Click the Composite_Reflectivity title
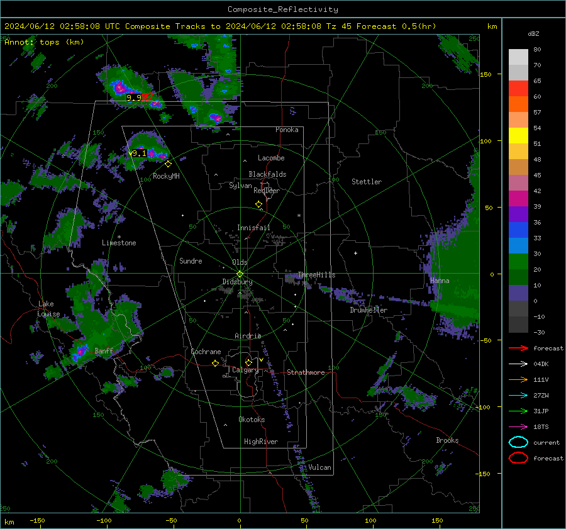Screen dimensions: 566x529 pyautogui.click(x=283, y=9)
